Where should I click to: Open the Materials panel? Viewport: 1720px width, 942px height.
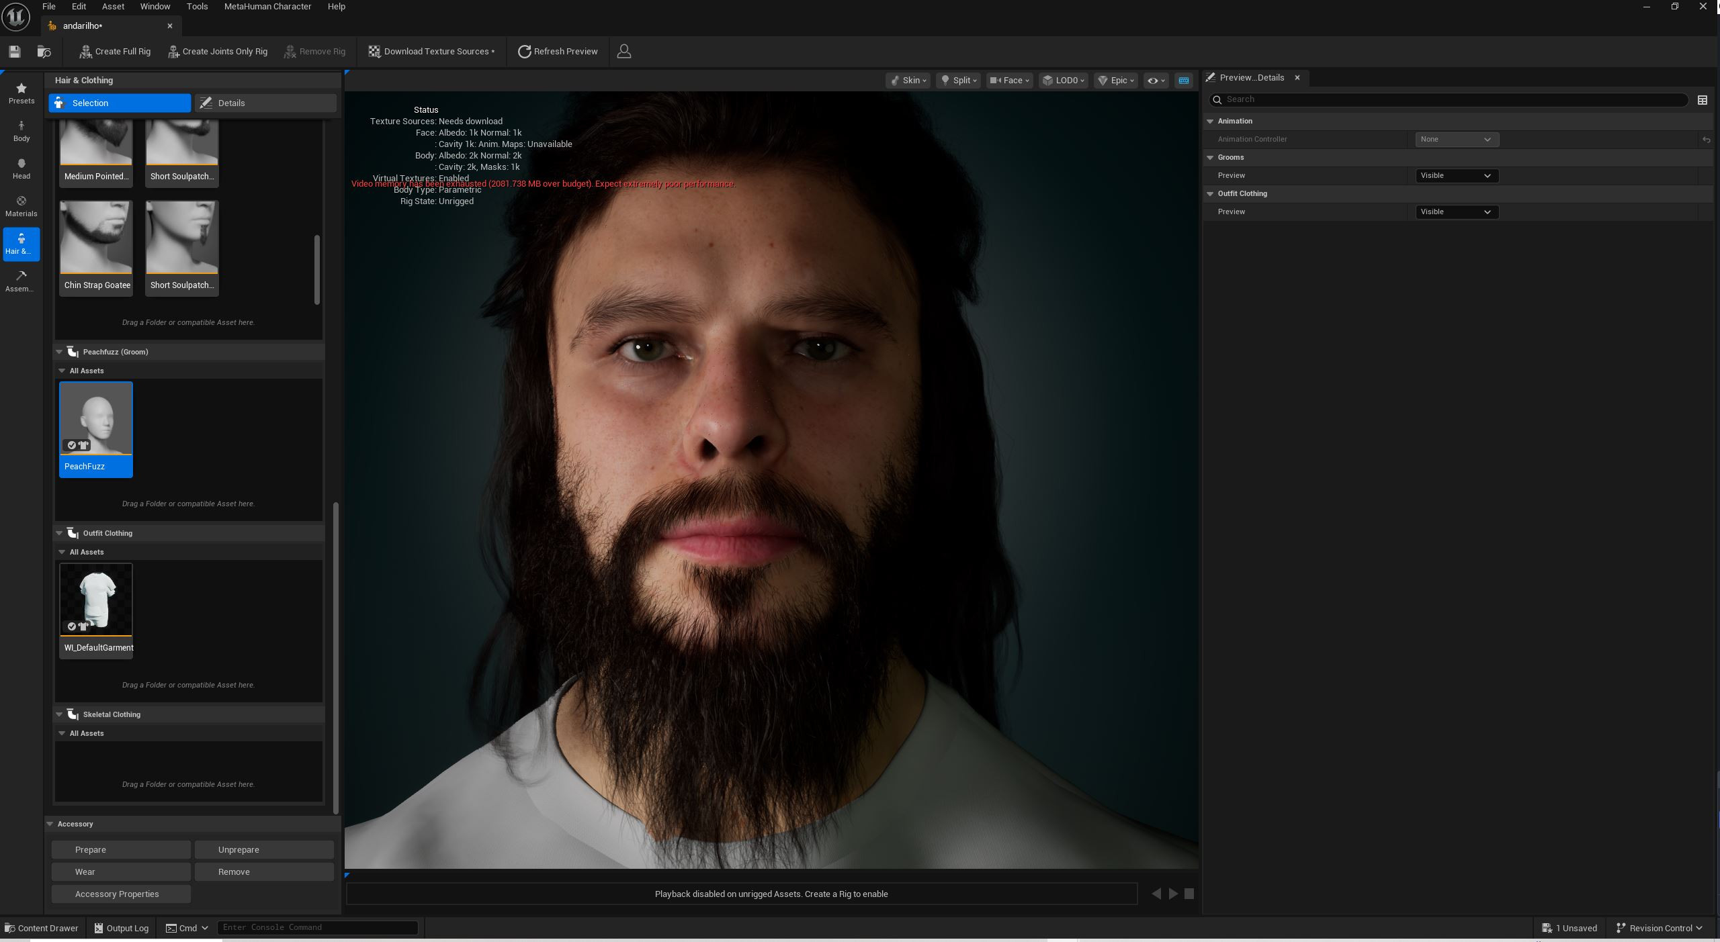[21, 205]
